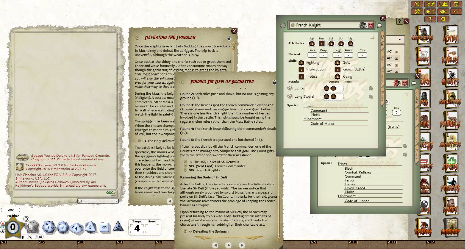Switch to French Knight Powers tab

(382, 96)
